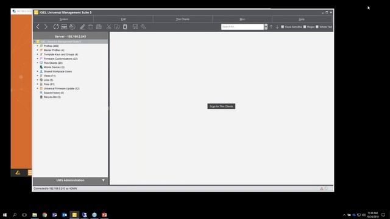The height and width of the screenshot is (219, 390).
Task: Open PowerPoint from the taskbar
Action: tap(104, 215)
